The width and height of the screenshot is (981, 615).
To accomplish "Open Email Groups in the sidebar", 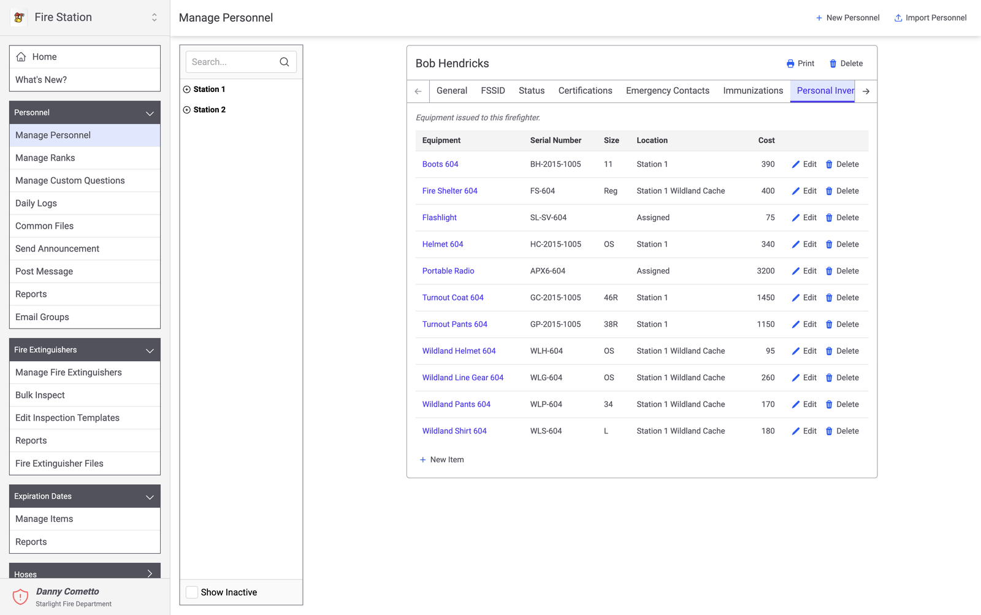I will [85, 317].
